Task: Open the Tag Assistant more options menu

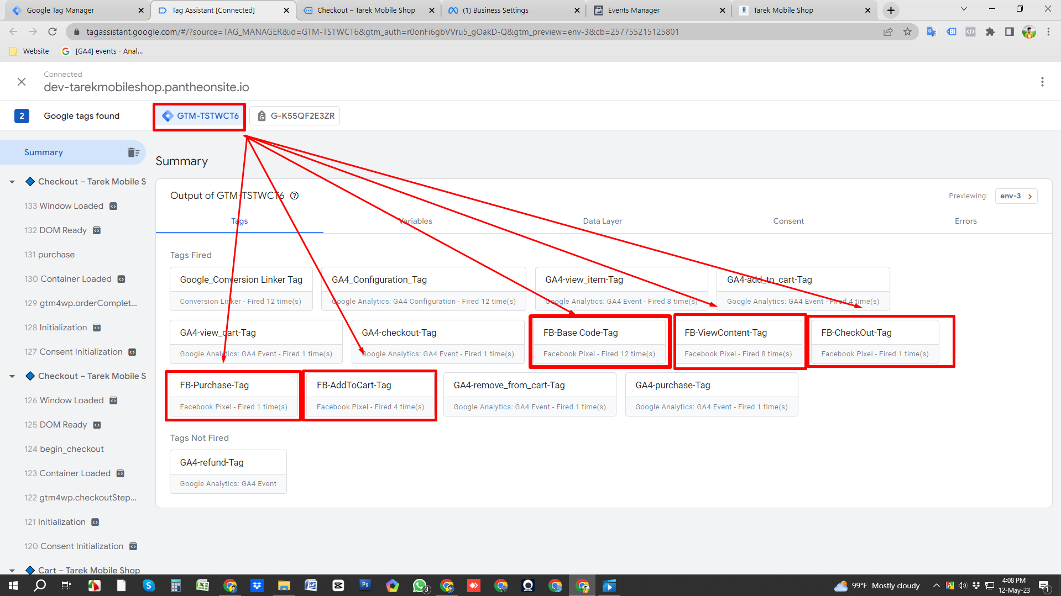Action: tap(1042, 82)
